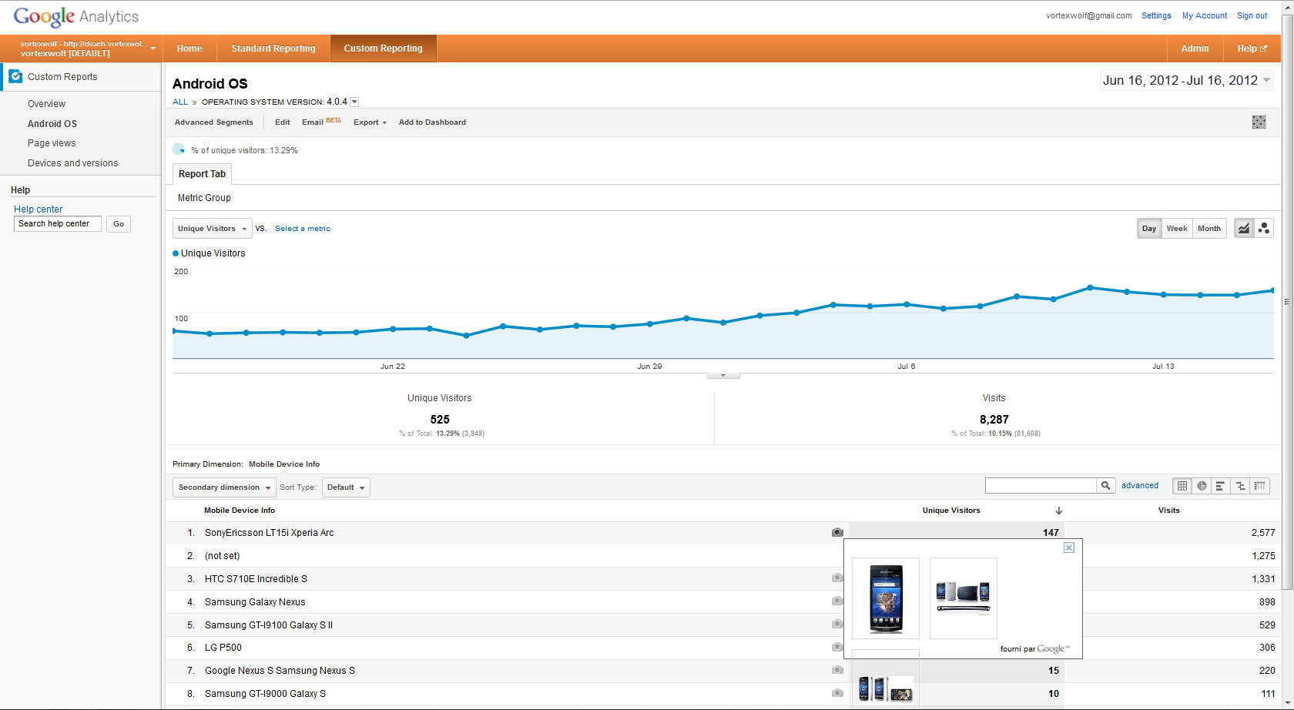Click camera icon for Samsung GT-I9100 Galaxy S II
Image resolution: width=1294 pixels, height=710 pixels.
point(837,624)
